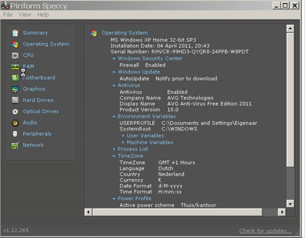
Task: Open the Graphics section
Action: 34,89
